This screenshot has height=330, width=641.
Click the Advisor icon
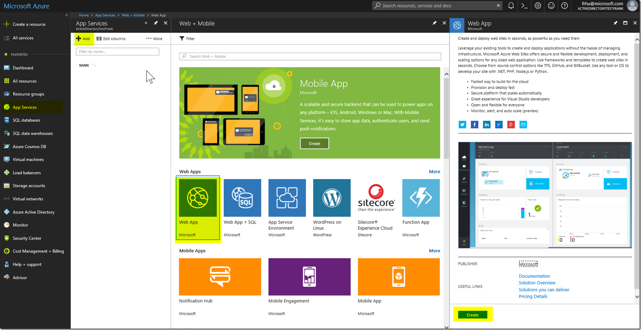pos(6,277)
